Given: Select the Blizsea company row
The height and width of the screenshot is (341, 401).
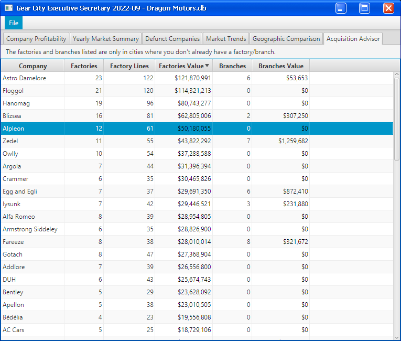Looking at the screenshot, I should (197, 116).
